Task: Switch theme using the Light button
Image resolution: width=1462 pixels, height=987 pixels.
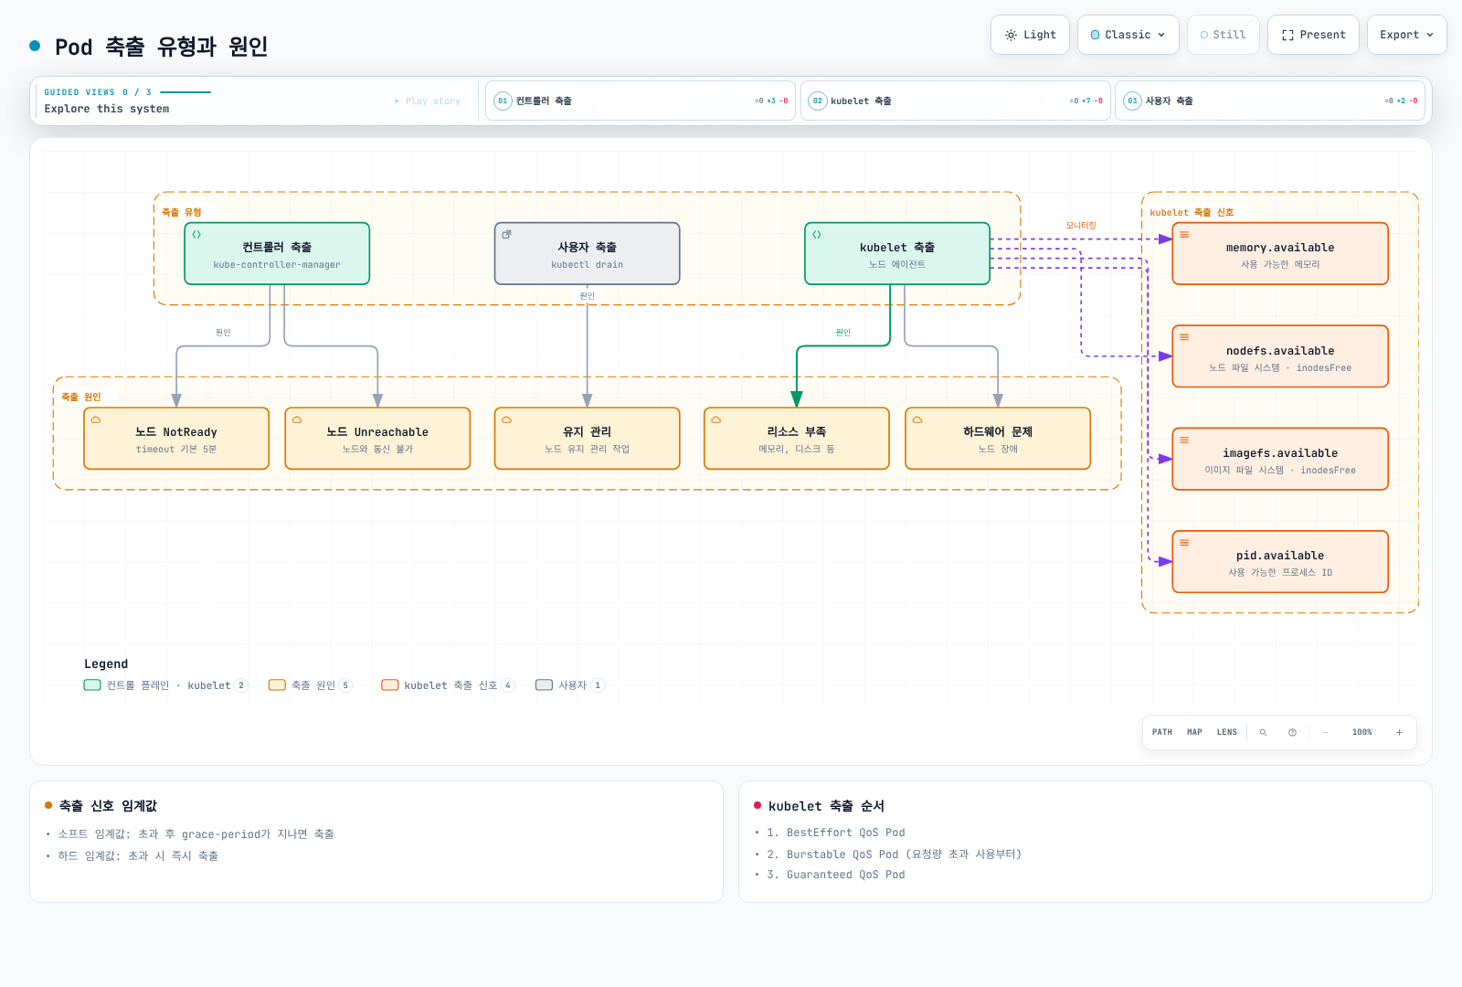Action: 1030,35
